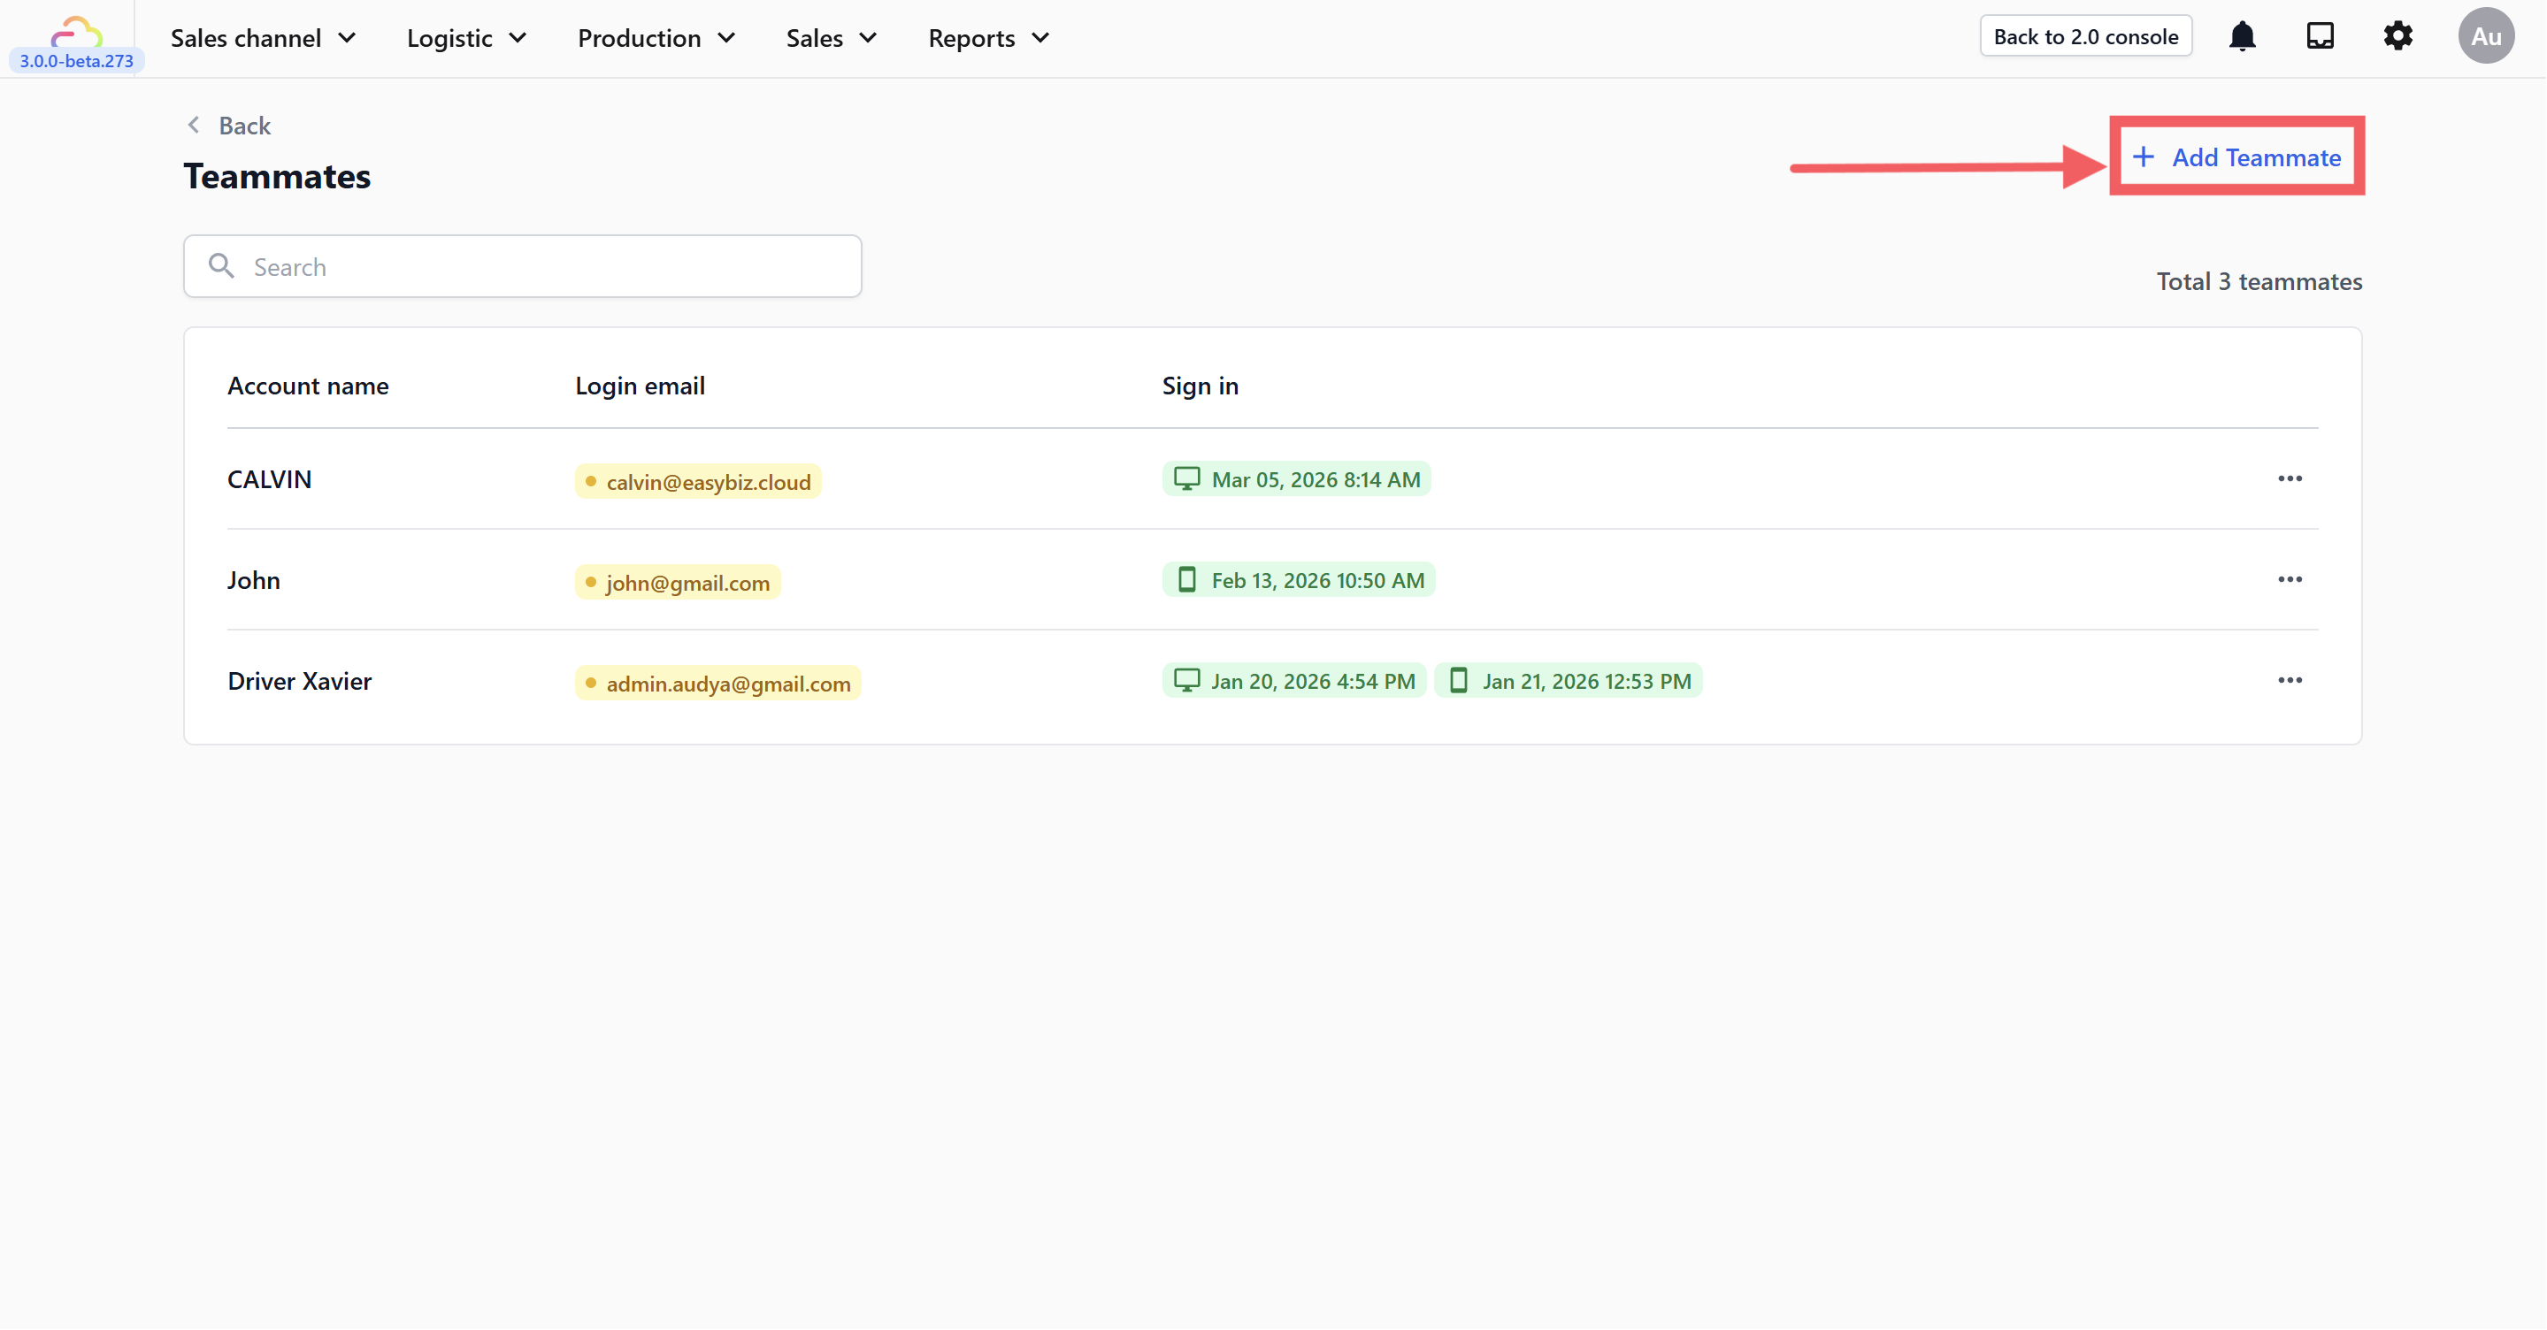Open the three-dot menu for Driver Xavier
The width and height of the screenshot is (2547, 1330).
tap(2289, 681)
